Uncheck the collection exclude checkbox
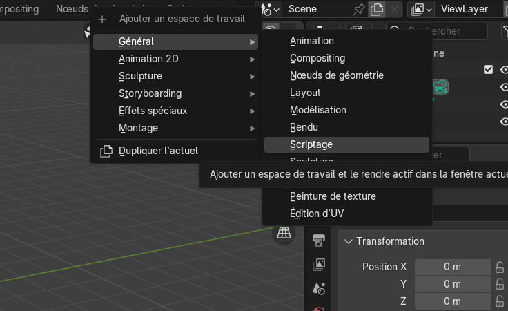 pyautogui.click(x=489, y=69)
